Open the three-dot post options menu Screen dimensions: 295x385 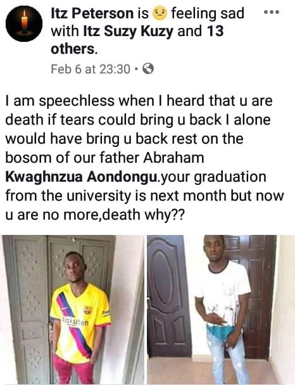click(271, 12)
